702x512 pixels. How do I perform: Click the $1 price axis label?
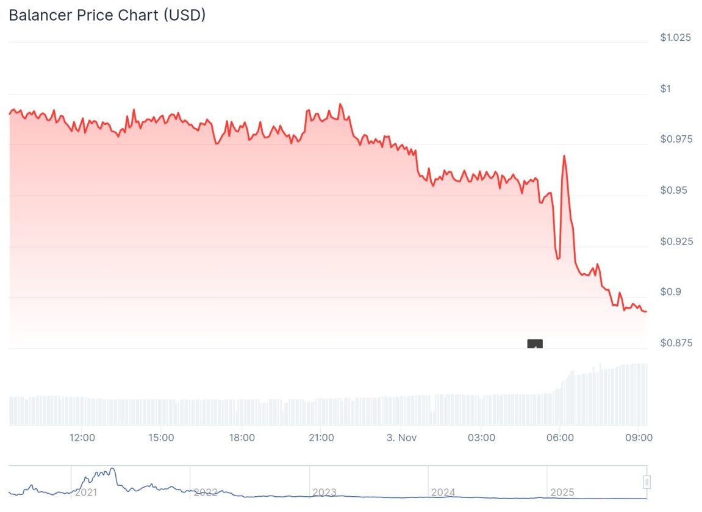click(x=665, y=89)
